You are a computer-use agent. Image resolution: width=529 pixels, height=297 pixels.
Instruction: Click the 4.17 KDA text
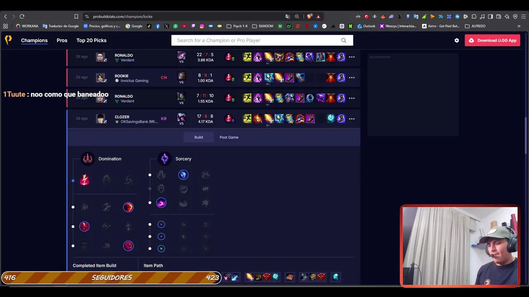click(x=205, y=122)
